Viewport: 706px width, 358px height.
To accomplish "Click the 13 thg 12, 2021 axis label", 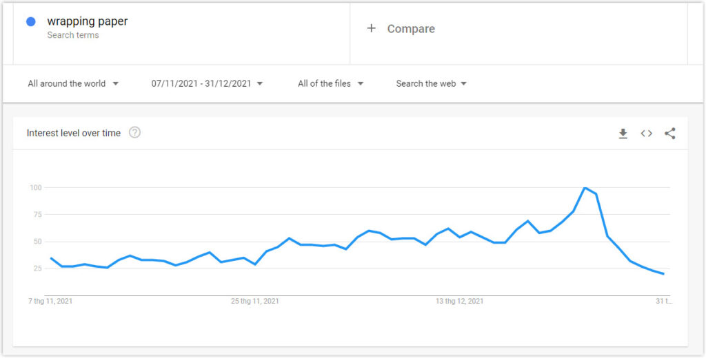I will (459, 302).
